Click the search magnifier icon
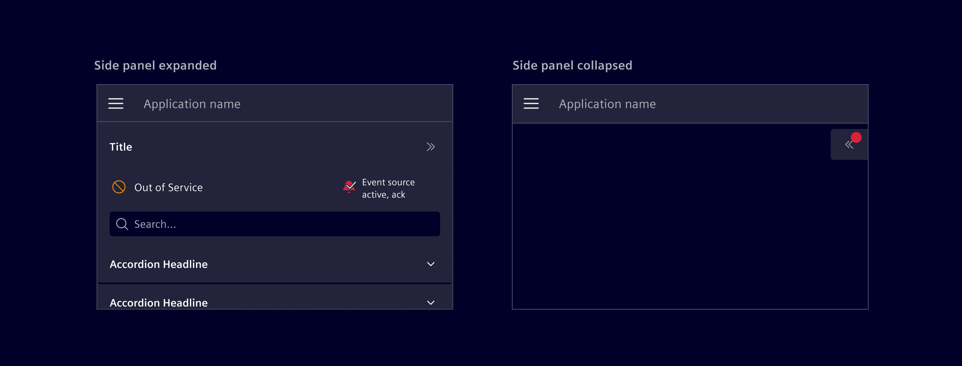 click(122, 224)
